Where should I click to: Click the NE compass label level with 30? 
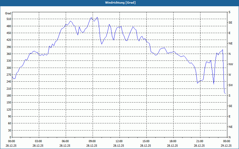click(230, 127)
